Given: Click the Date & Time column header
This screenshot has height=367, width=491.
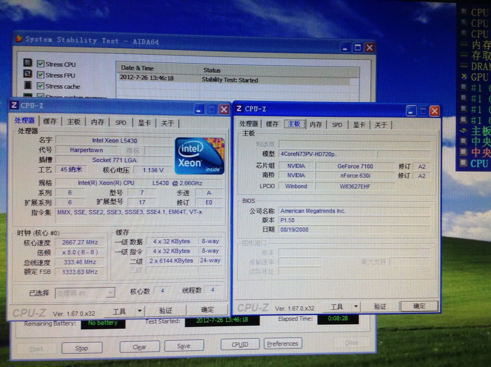Looking at the screenshot, I should 137,68.
